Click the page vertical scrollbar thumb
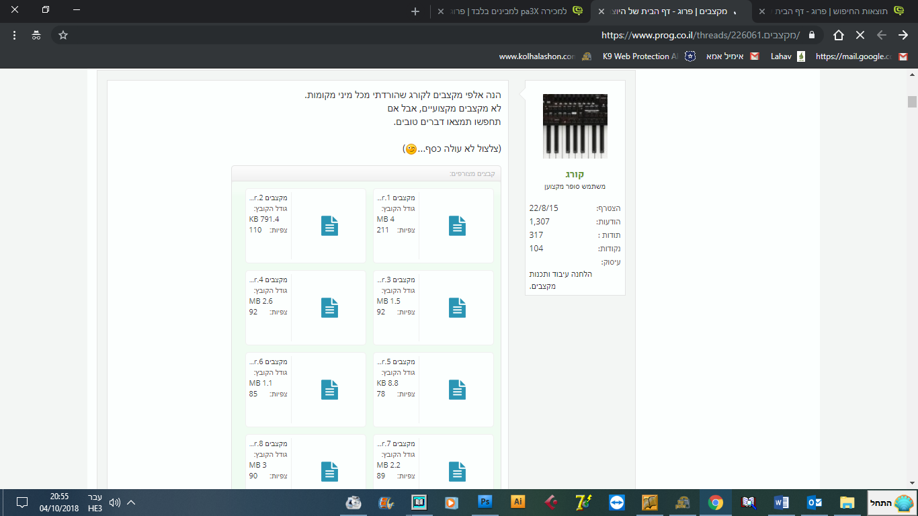The image size is (918, 516). (x=912, y=101)
